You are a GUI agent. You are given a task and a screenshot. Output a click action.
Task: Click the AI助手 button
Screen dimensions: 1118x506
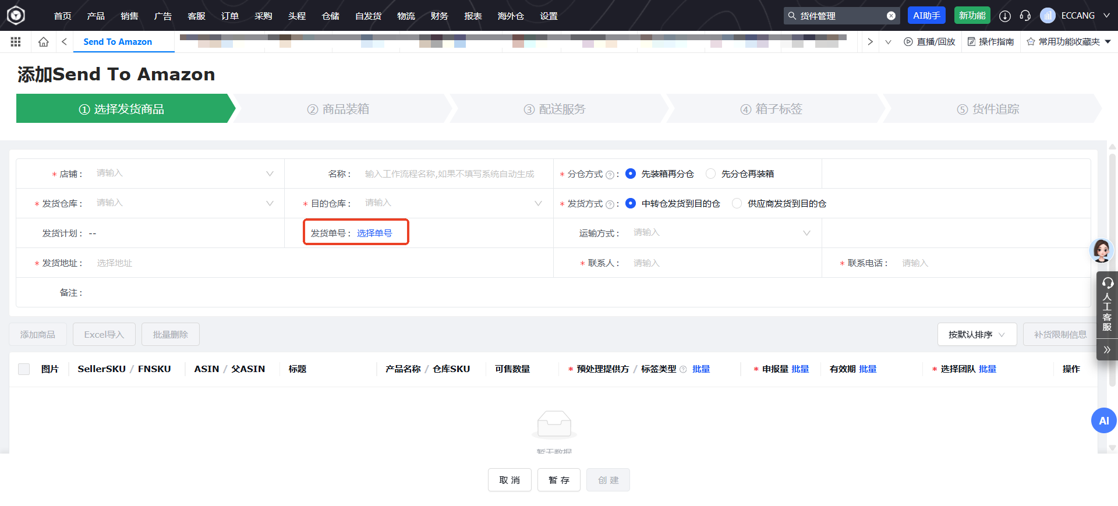point(926,16)
